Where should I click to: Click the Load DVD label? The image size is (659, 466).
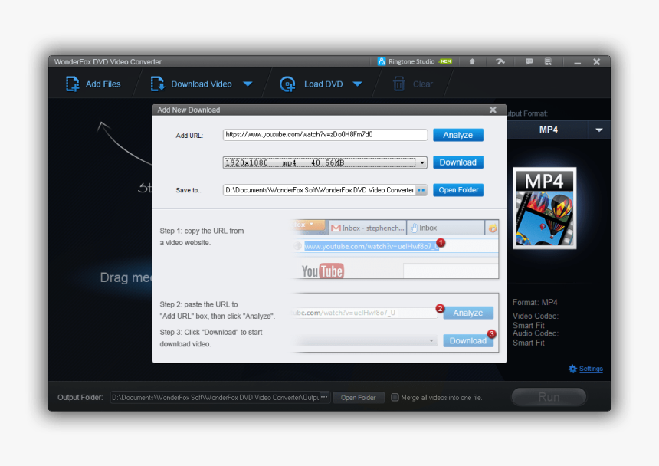pyautogui.click(x=323, y=84)
